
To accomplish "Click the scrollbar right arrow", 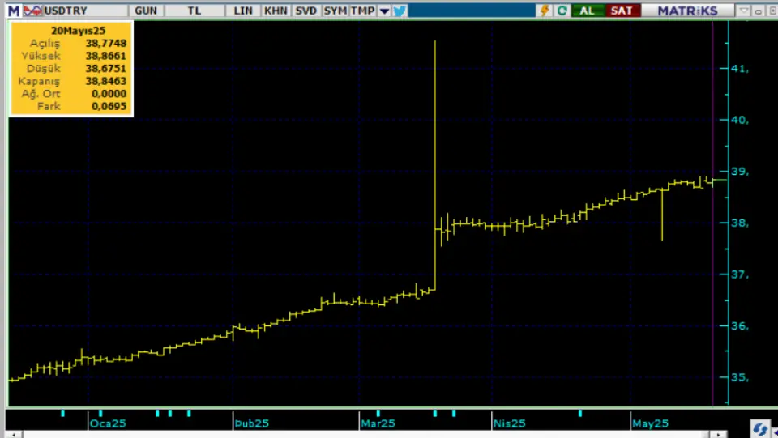I will pyautogui.click(x=718, y=435).
